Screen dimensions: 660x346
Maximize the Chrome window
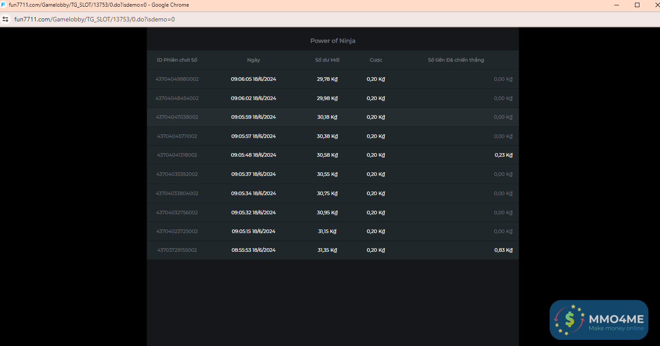pos(637,5)
